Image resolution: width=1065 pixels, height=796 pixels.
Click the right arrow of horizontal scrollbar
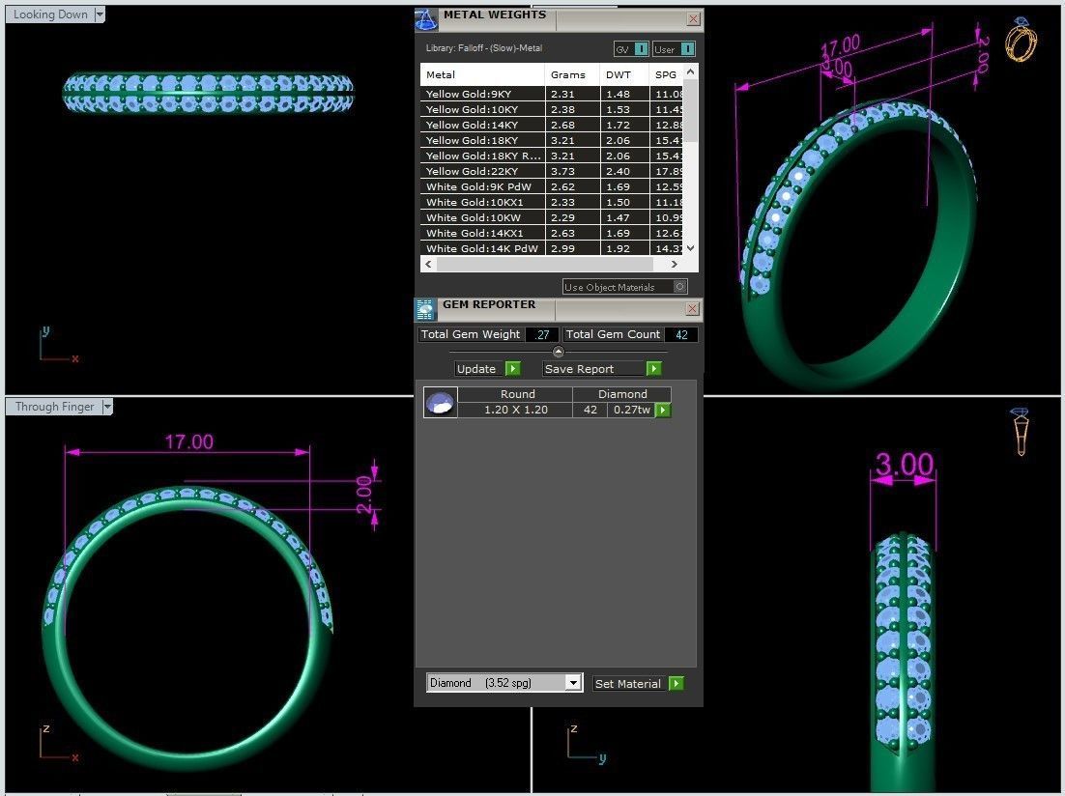(674, 264)
